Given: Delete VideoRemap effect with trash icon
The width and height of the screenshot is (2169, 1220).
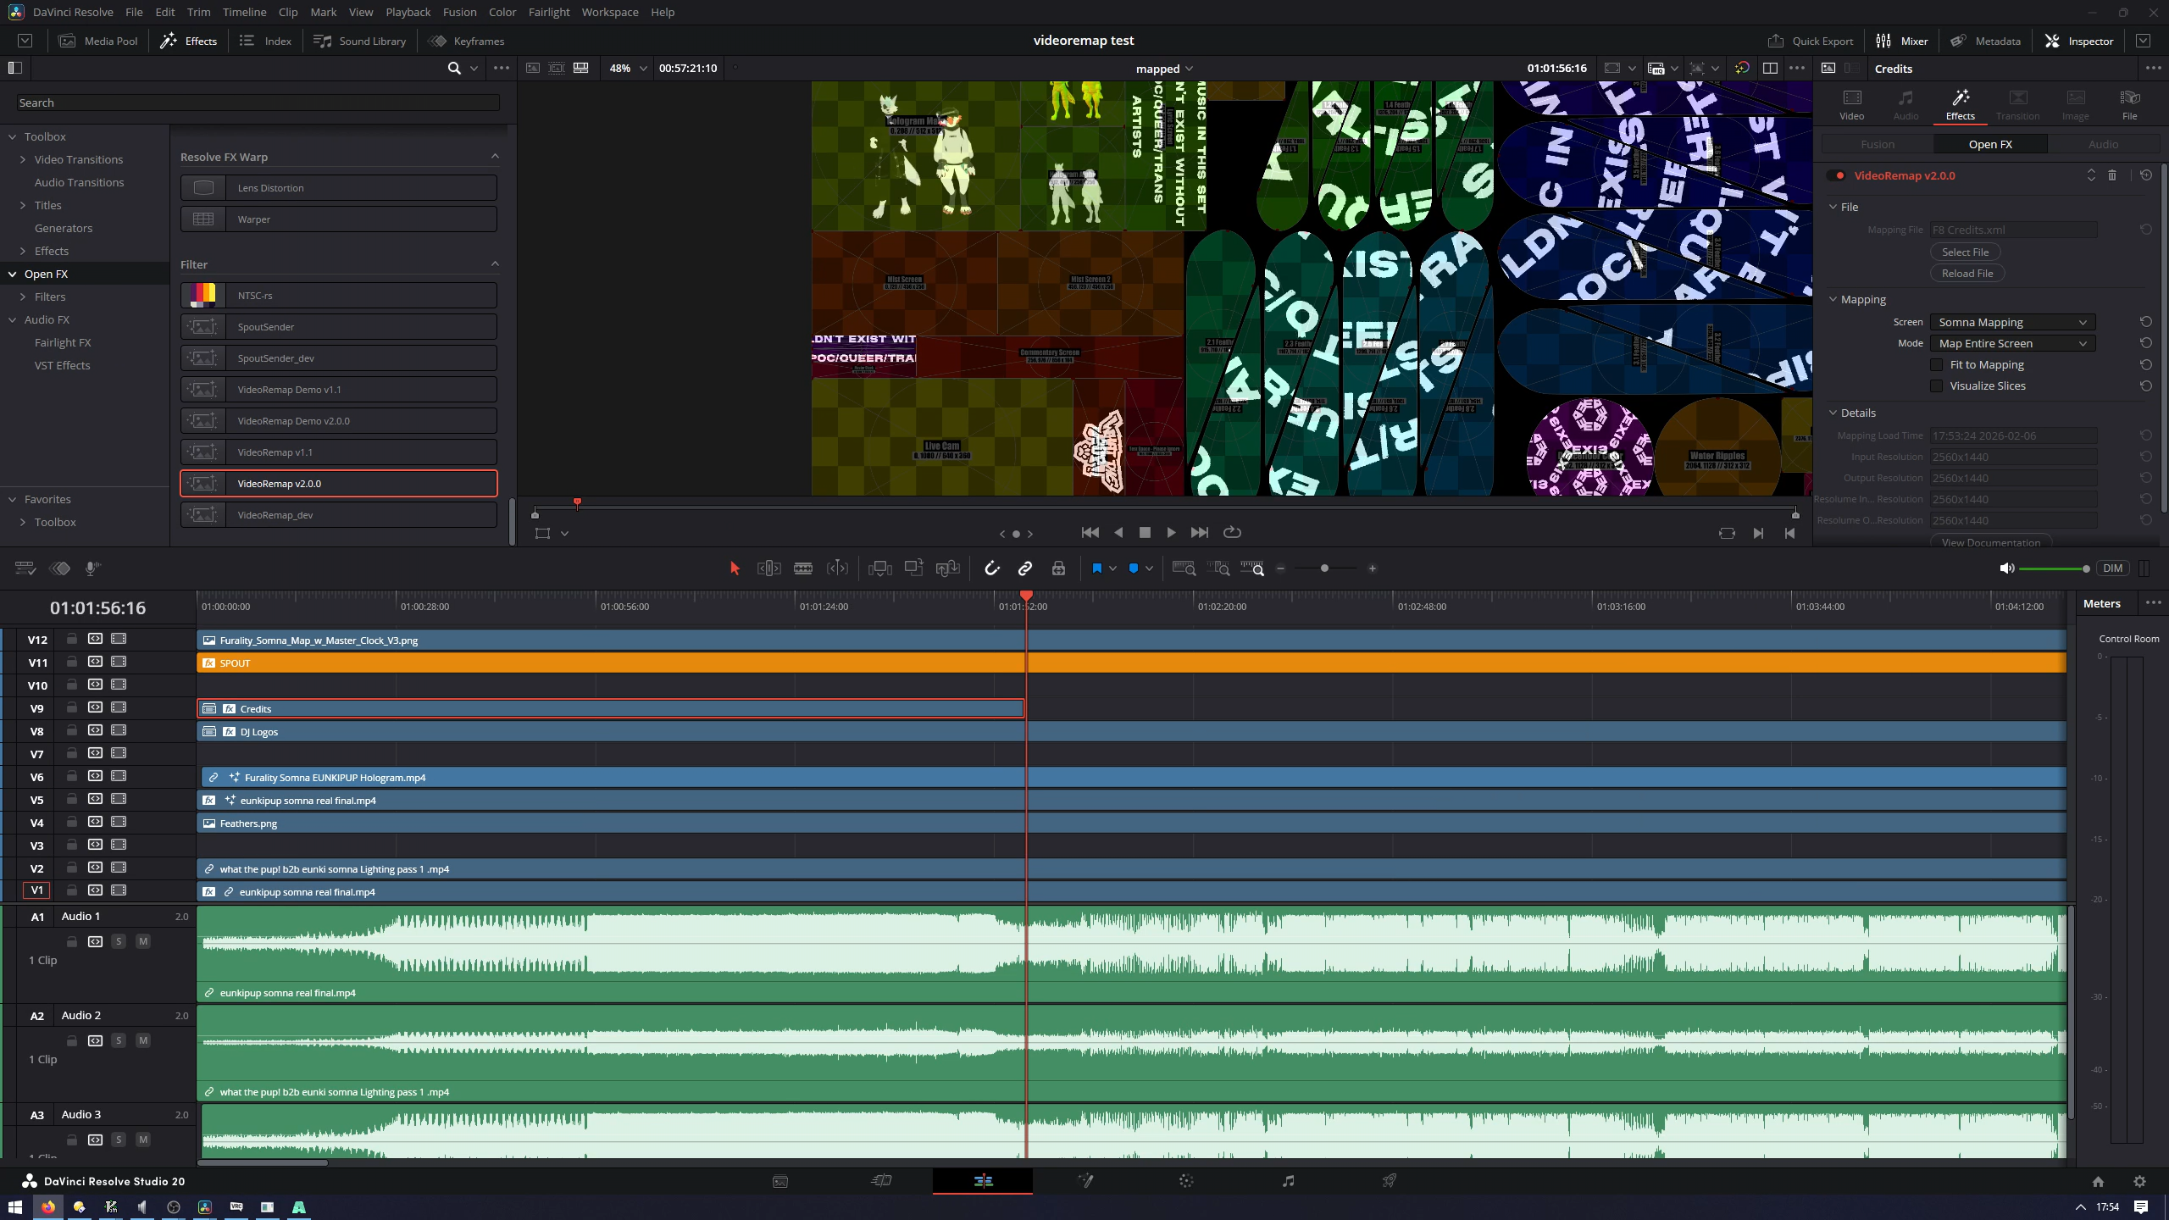Looking at the screenshot, I should [2112, 175].
